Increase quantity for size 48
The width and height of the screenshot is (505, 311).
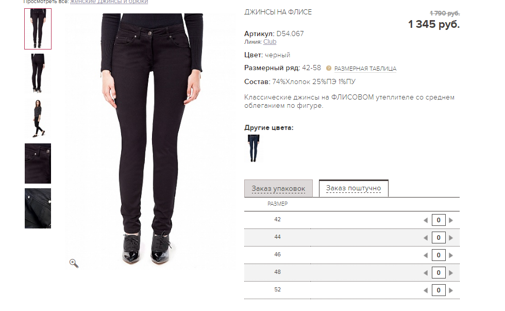coord(451,273)
